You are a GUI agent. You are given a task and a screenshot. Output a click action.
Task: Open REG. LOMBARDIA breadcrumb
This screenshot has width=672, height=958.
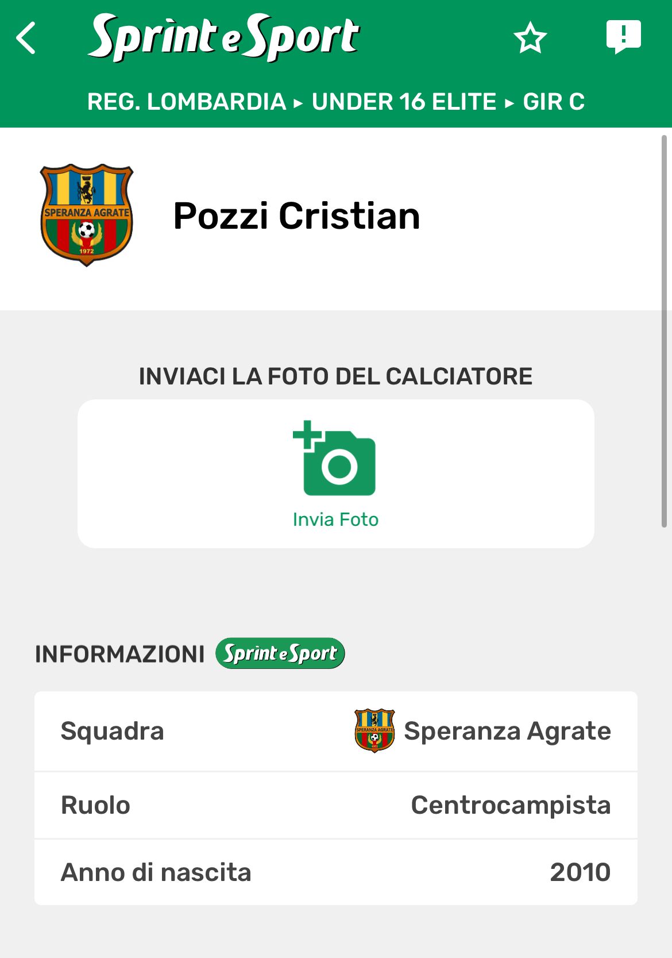[187, 102]
